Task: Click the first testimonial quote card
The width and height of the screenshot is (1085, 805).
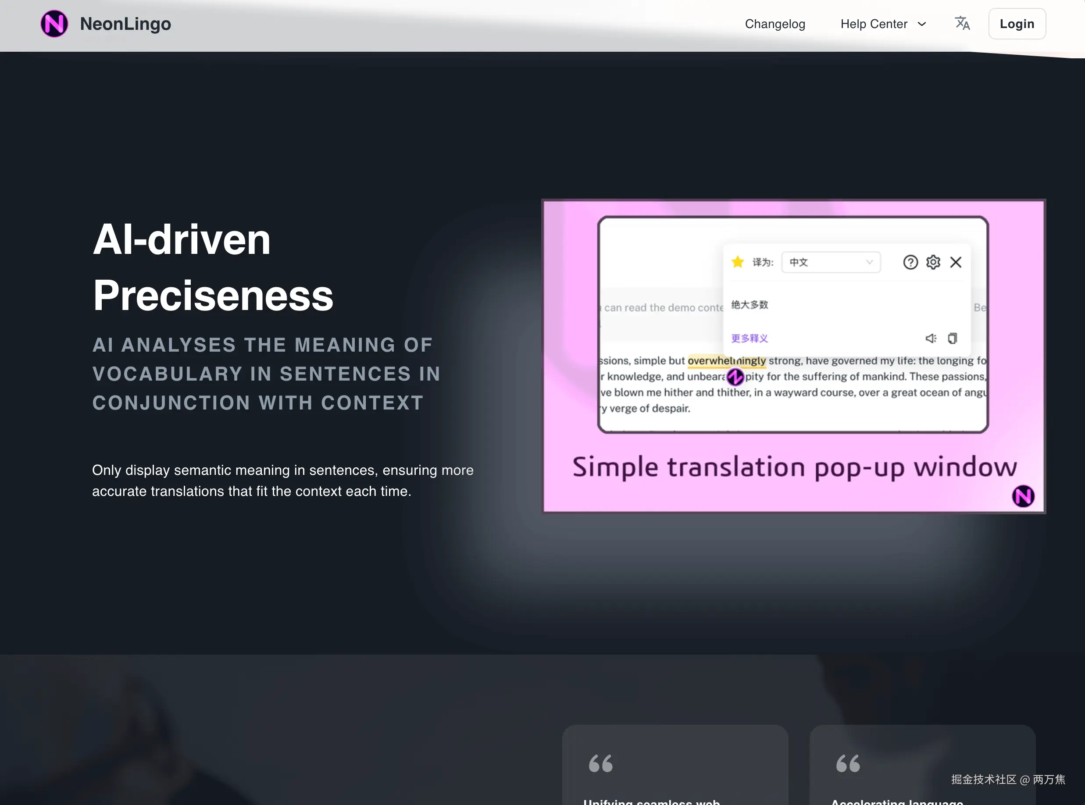Action: point(675,765)
